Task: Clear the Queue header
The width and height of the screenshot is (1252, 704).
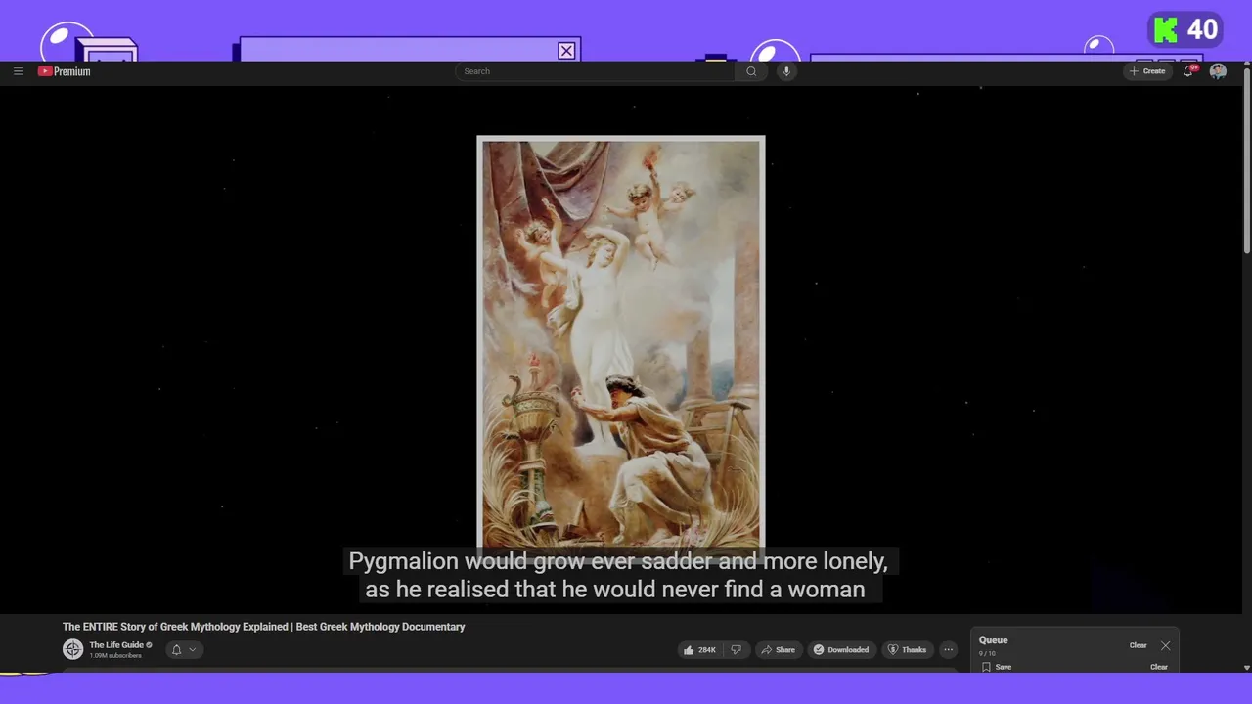Action: click(x=1138, y=645)
